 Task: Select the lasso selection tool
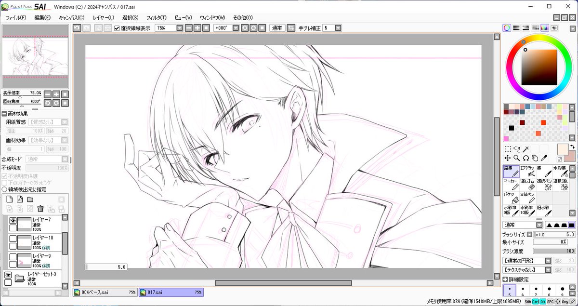[x=517, y=149]
